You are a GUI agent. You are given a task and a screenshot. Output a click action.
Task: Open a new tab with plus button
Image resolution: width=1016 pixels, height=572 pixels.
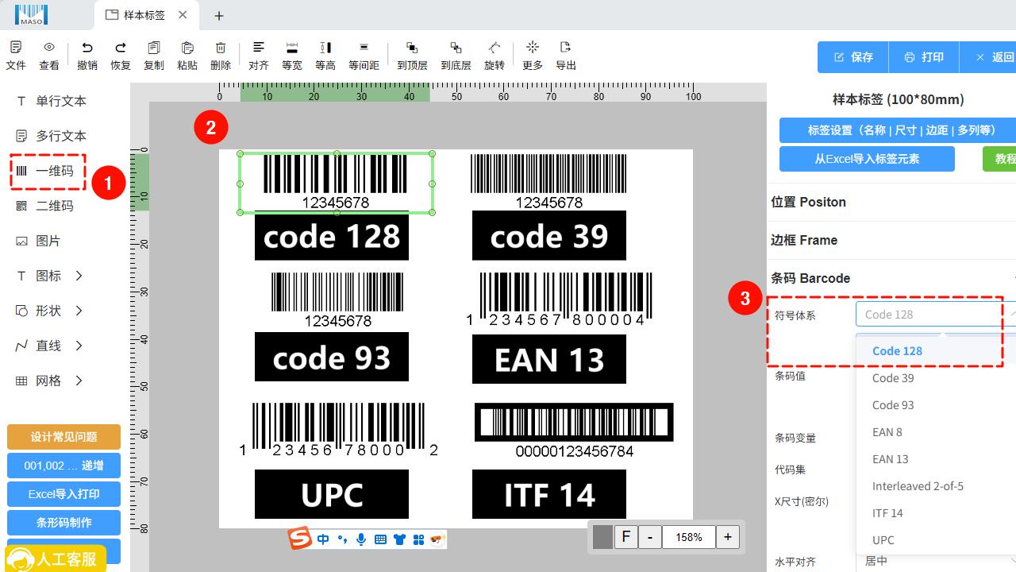(x=219, y=16)
